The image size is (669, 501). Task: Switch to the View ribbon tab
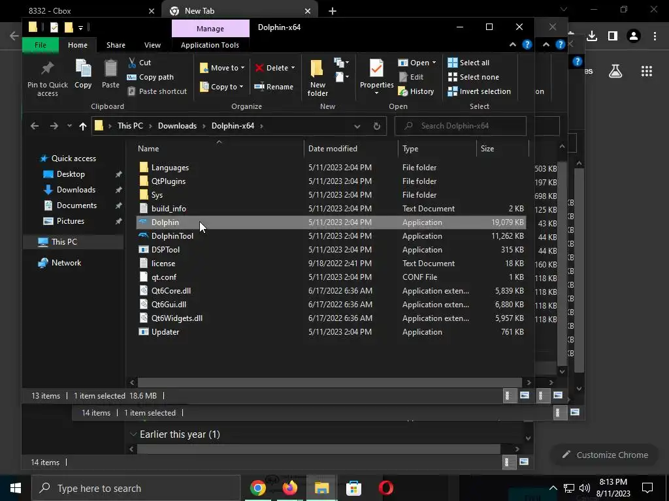(152, 45)
